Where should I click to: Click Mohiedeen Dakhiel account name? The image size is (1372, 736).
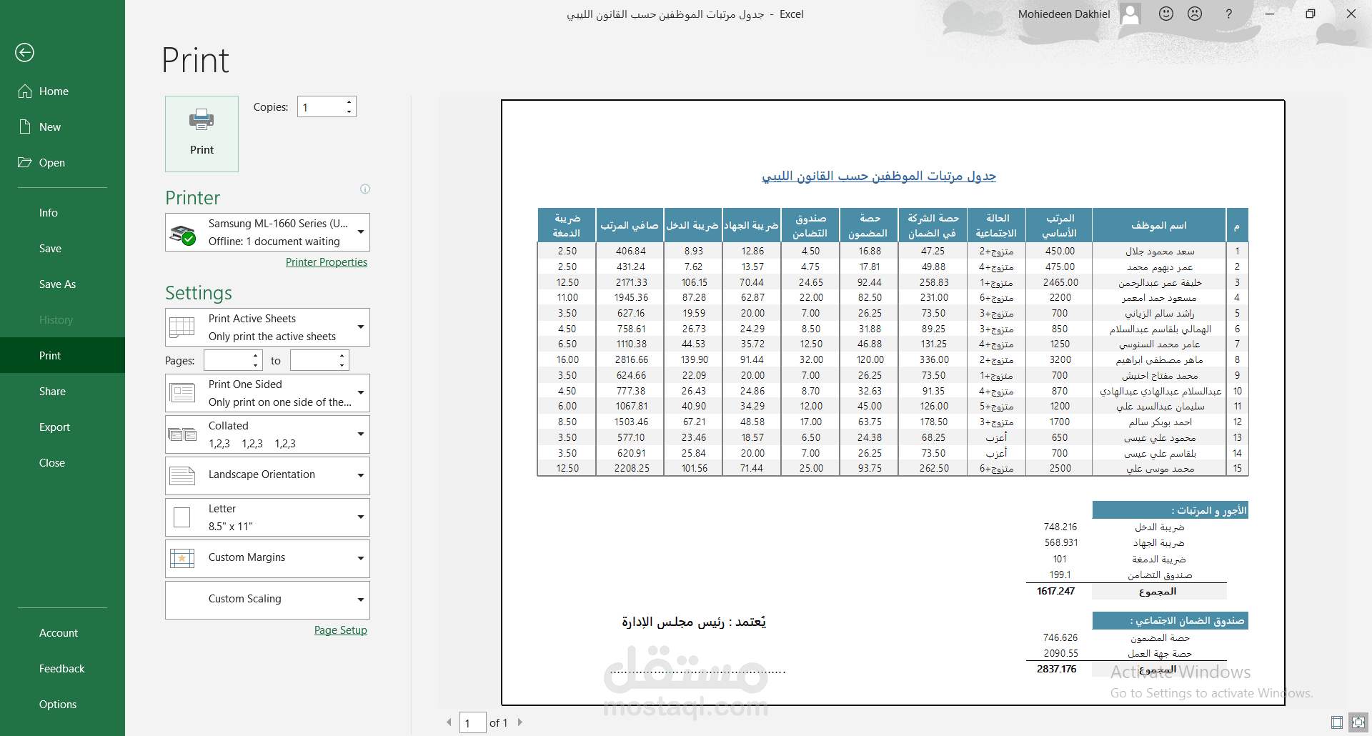point(1064,14)
